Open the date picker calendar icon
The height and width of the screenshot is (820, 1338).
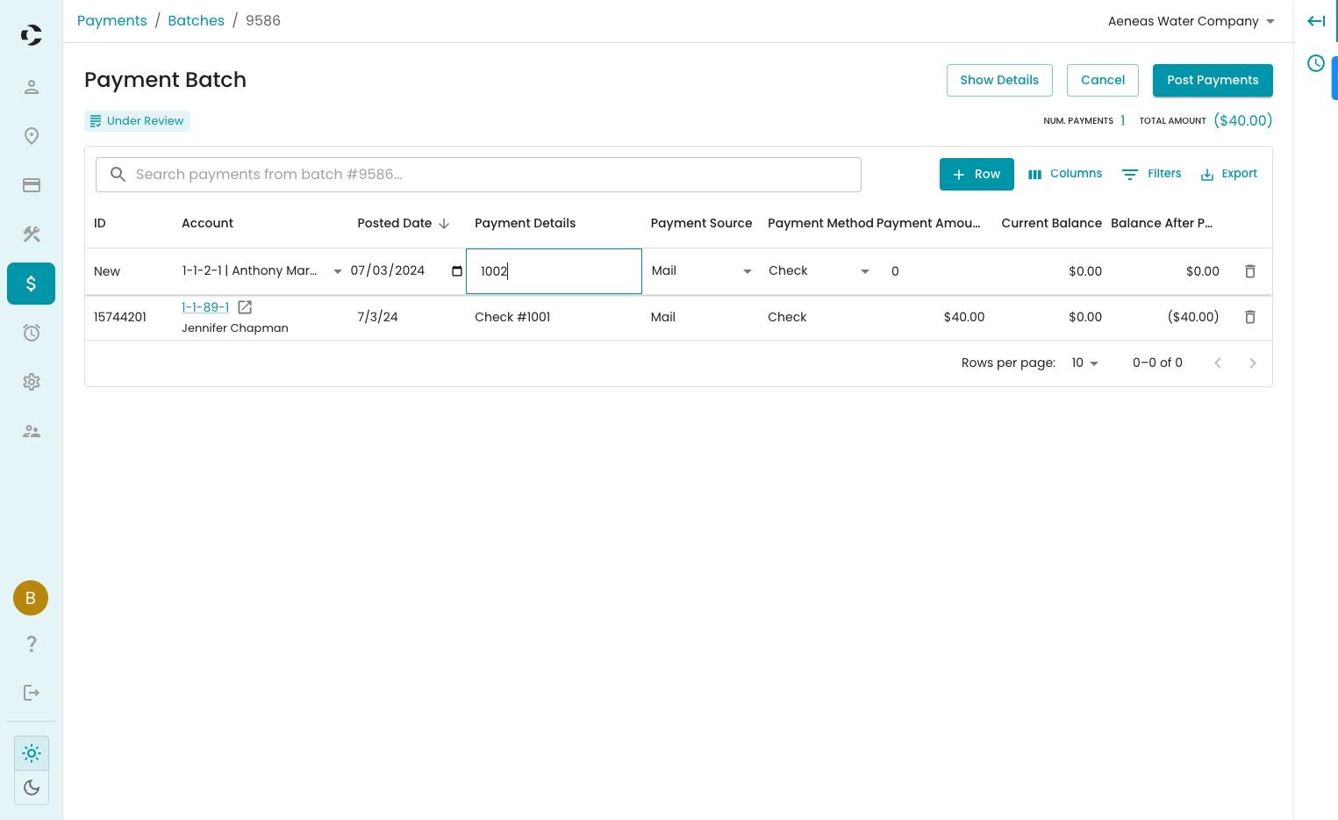point(457,271)
